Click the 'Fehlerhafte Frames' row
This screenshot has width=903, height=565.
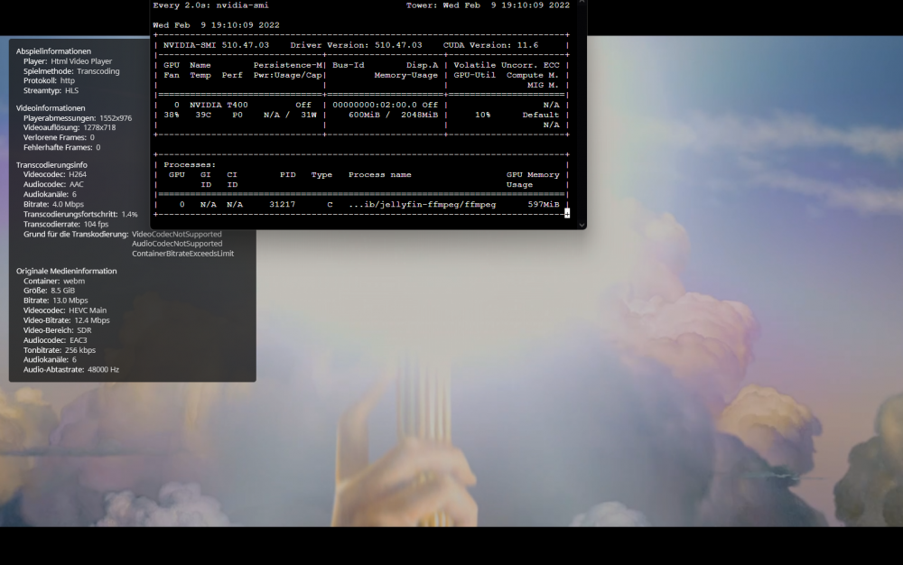pyautogui.click(x=61, y=147)
